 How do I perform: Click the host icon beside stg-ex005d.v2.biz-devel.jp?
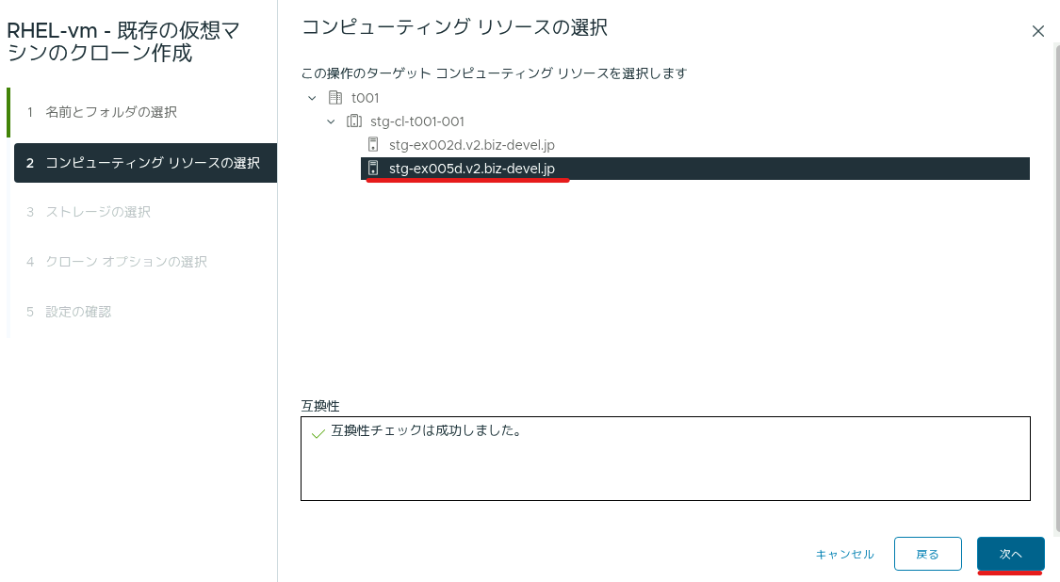[x=373, y=169]
